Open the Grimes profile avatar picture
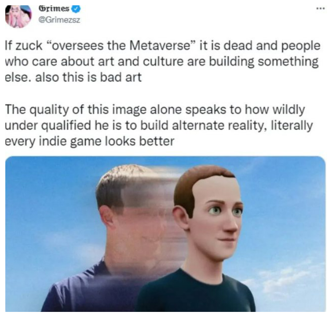Image resolution: width=332 pixels, height=315 pixels. coord(19,16)
